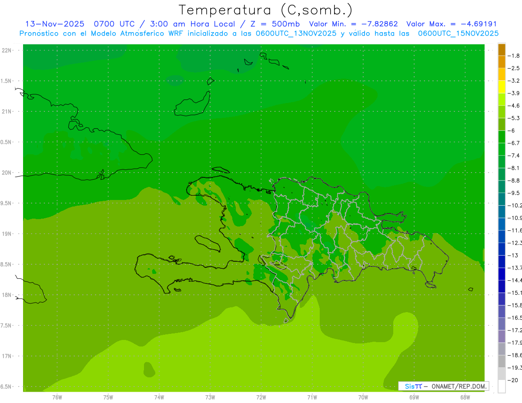Click the "Valor Max. = -4.69191" readout

pyautogui.click(x=452, y=24)
